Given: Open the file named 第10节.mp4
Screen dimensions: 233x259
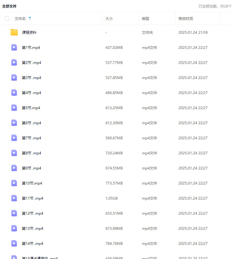Looking at the screenshot, I should click(32, 183).
